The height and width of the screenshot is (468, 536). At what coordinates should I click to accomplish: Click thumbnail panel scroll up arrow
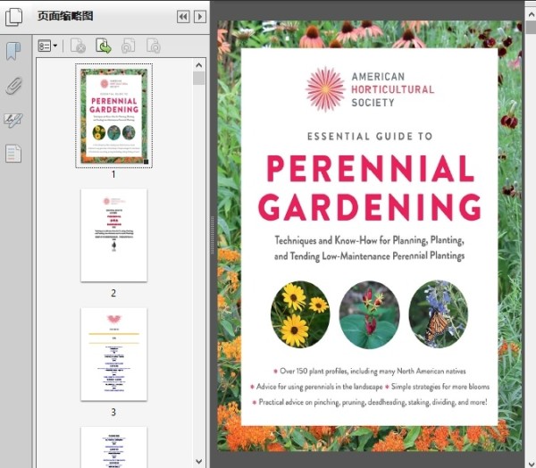click(x=199, y=65)
